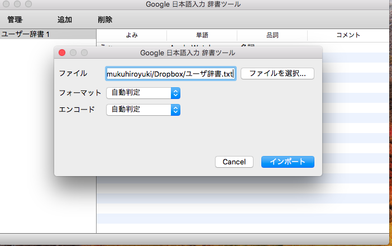Click the インポート button
392x246 pixels.
coord(288,162)
